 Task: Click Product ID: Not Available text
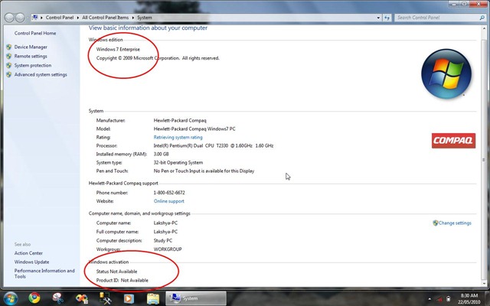tap(122, 280)
